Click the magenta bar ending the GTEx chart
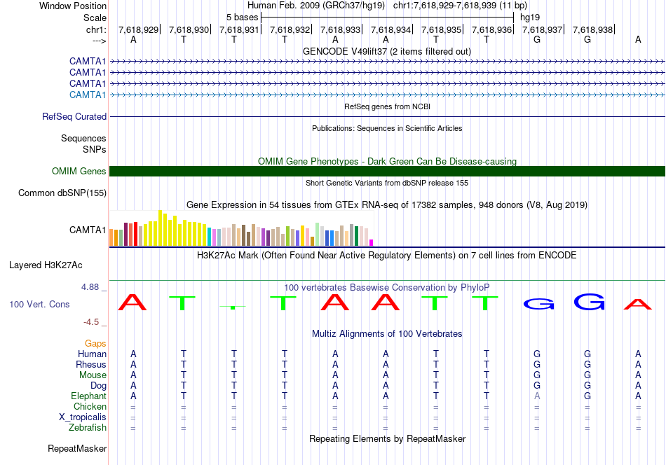Viewport: 666px width, 465px height. click(372, 243)
